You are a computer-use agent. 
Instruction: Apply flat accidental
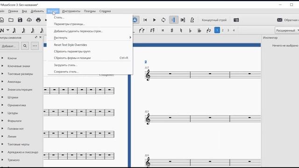pyautogui.click(x=190, y=30)
